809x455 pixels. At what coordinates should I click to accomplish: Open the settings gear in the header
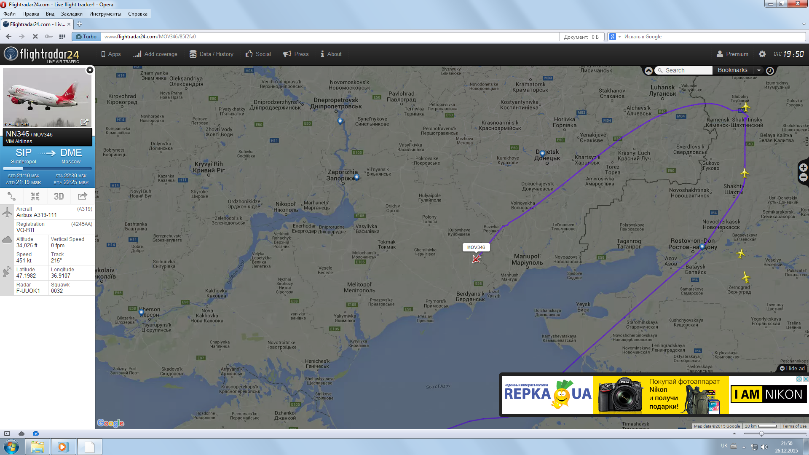(762, 54)
